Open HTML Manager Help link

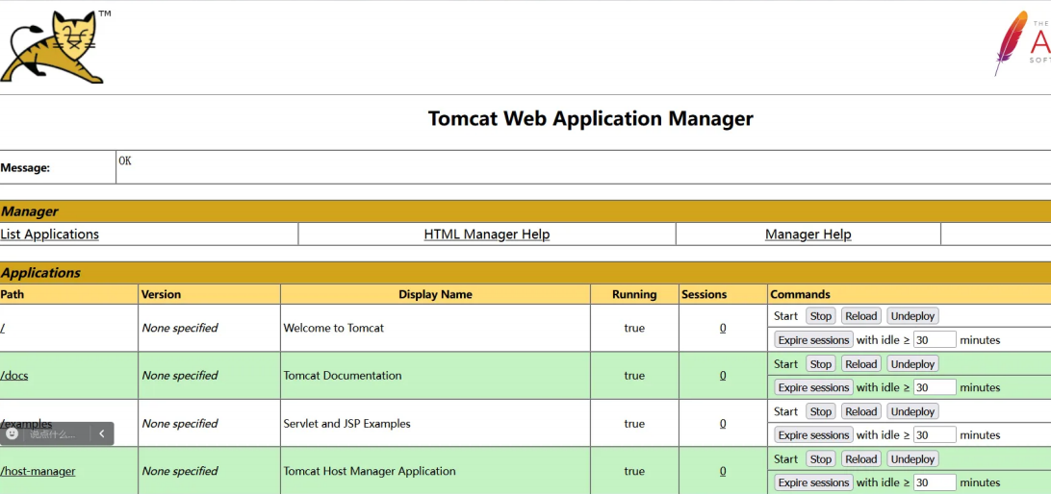(487, 235)
